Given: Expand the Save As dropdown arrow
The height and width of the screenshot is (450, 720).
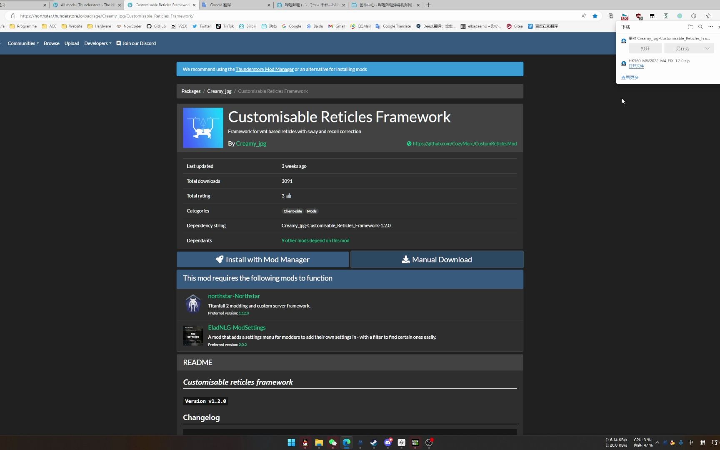Looking at the screenshot, I should [x=707, y=48].
